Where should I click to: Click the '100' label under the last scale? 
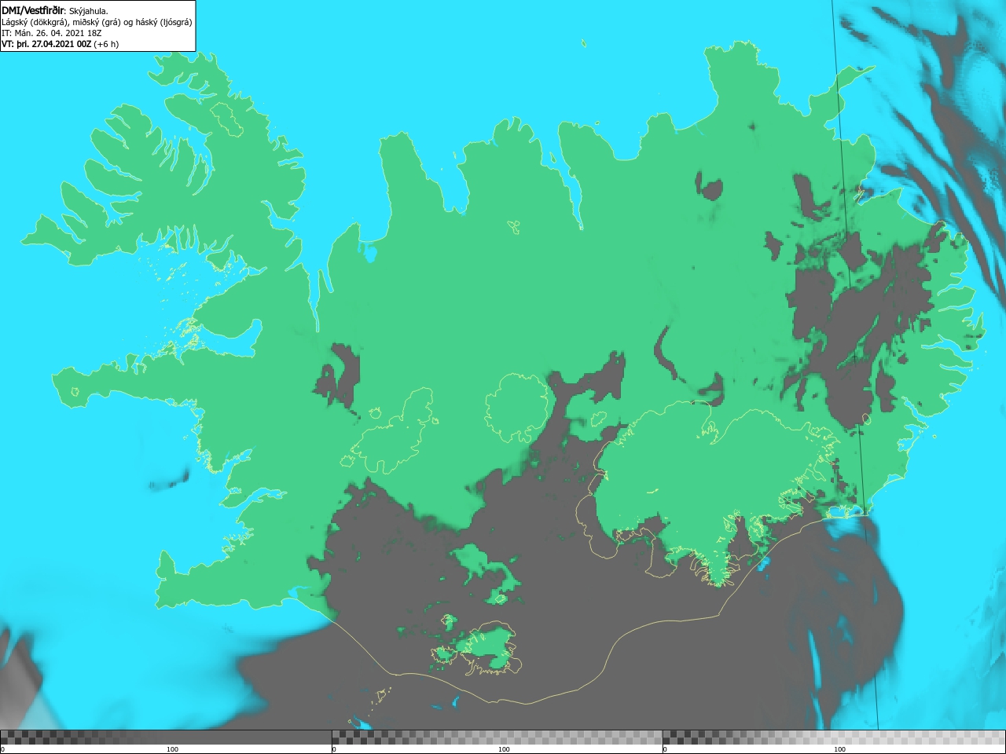[x=839, y=749]
